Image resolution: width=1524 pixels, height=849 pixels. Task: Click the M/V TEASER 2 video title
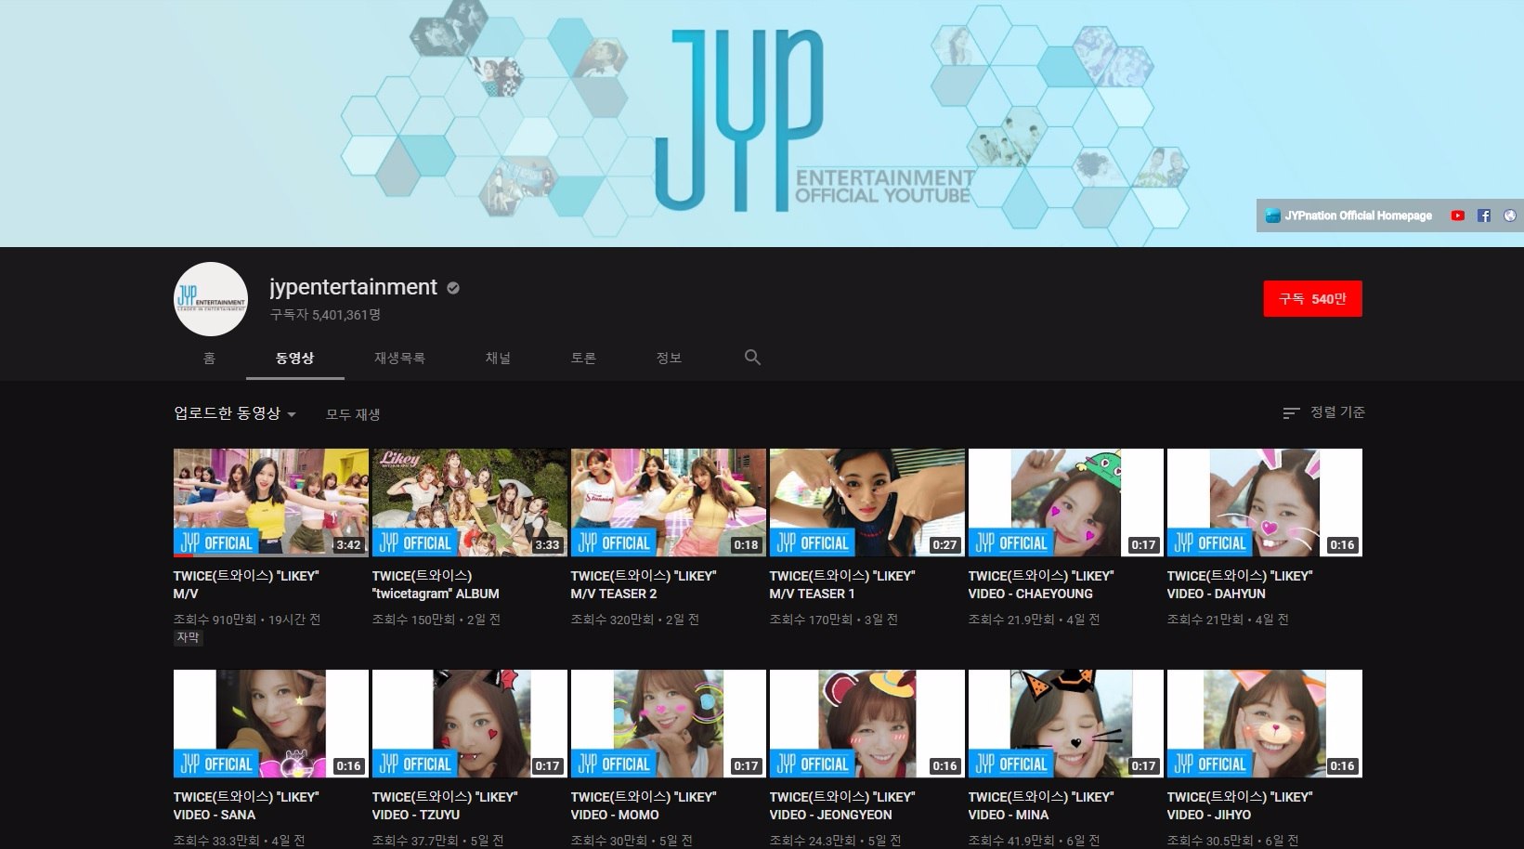(644, 585)
